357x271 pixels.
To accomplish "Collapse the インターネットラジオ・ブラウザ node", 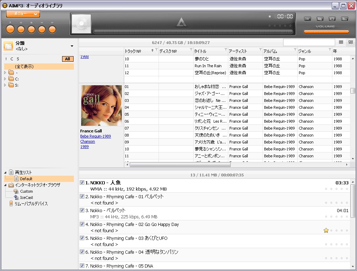I will point(5,185).
